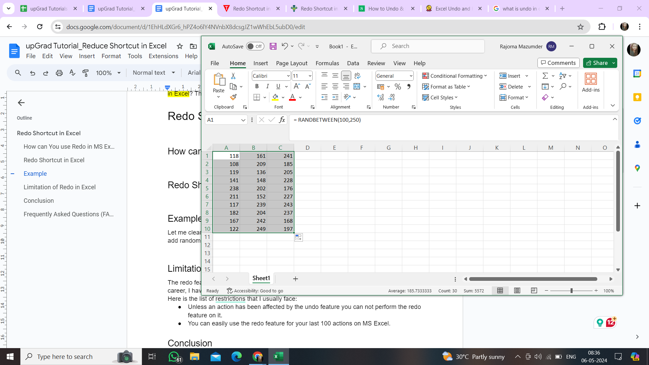The height and width of the screenshot is (365, 649).
Task: Open Google Keep in Docs side panel
Action: click(x=637, y=97)
